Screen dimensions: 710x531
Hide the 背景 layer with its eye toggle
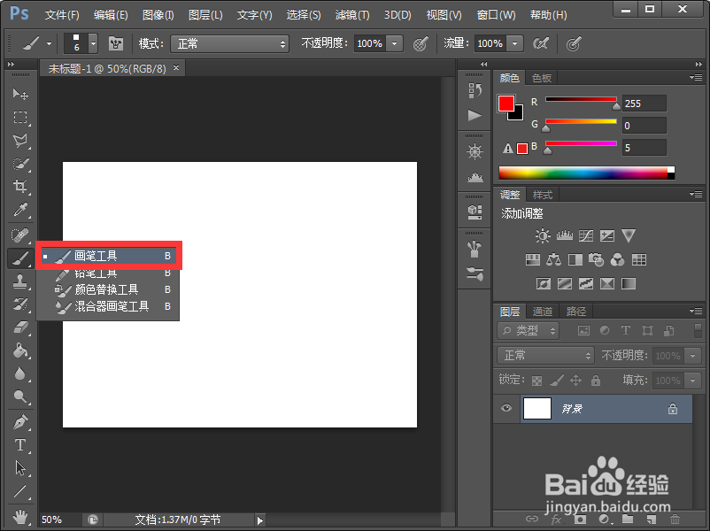tap(506, 408)
